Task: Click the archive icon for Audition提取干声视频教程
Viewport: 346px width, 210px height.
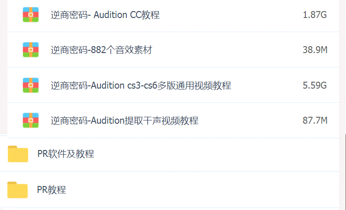Action: tap(30, 120)
